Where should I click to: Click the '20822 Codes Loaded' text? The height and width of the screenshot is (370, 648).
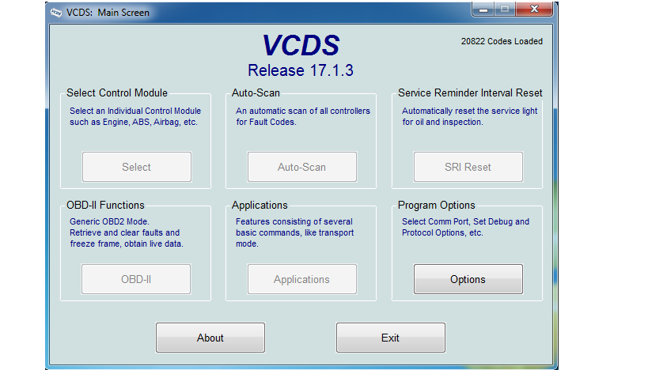pyautogui.click(x=502, y=41)
